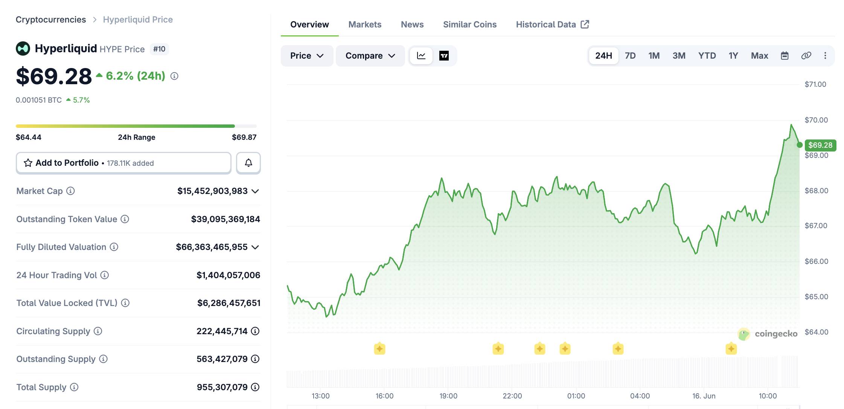The image size is (844, 409).
Task: Open the News tab
Action: click(412, 24)
